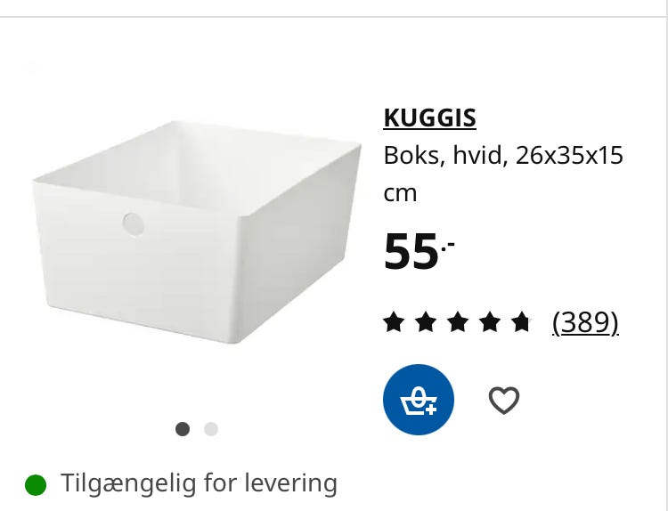Click the 'cm' unit text in description

400,194
